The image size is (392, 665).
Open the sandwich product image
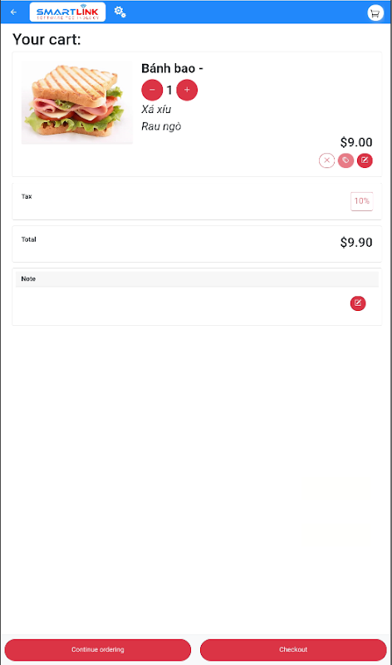pos(76,102)
